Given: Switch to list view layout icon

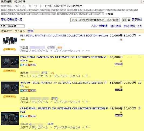Looking at the screenshot, I should tap(124, 20).
